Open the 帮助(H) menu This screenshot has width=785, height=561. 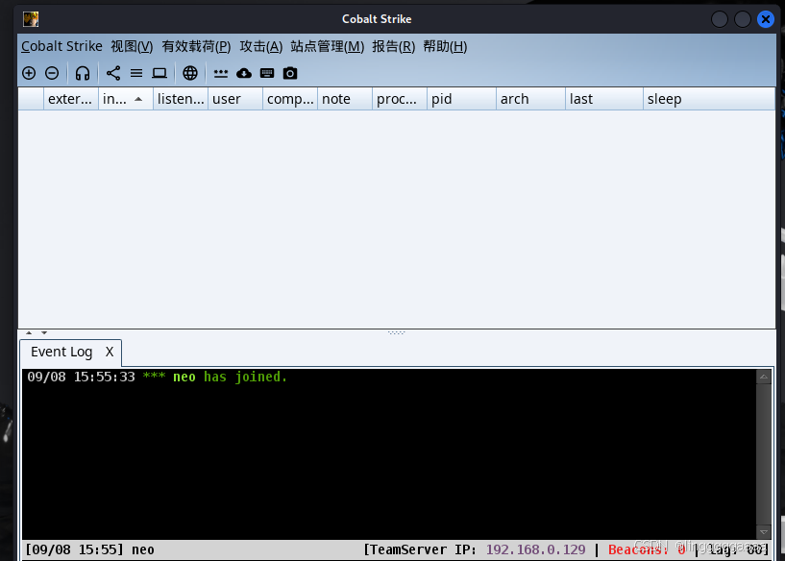click(445, 46)
